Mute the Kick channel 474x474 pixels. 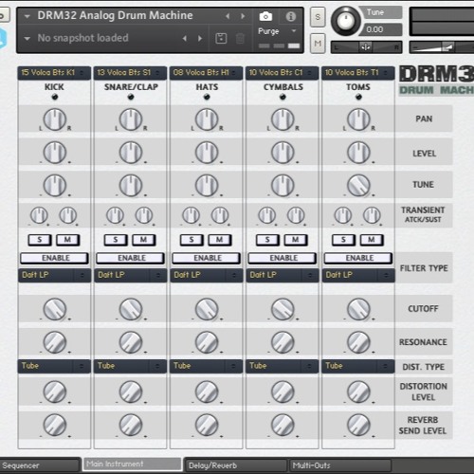point(67,240)
